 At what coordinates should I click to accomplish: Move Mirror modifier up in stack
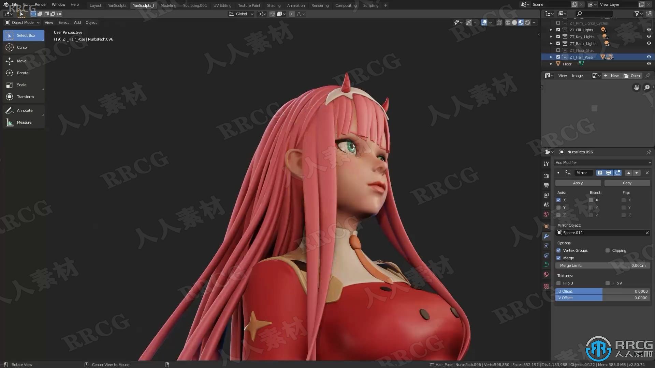coord(629,173)
